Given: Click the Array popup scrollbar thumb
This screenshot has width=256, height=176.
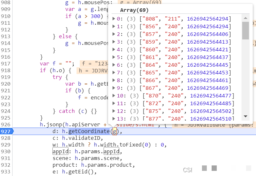Looking at the screenshot, I should pyautogui.click(x=246, y=30).
